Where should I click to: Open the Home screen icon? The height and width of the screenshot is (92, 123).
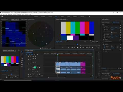2,17
